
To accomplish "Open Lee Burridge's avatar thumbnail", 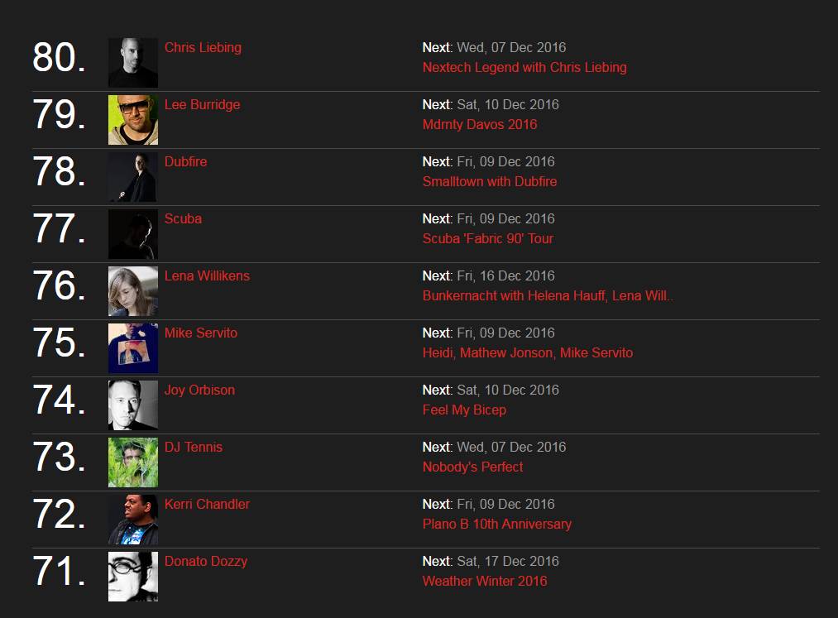I will [132, 120].
